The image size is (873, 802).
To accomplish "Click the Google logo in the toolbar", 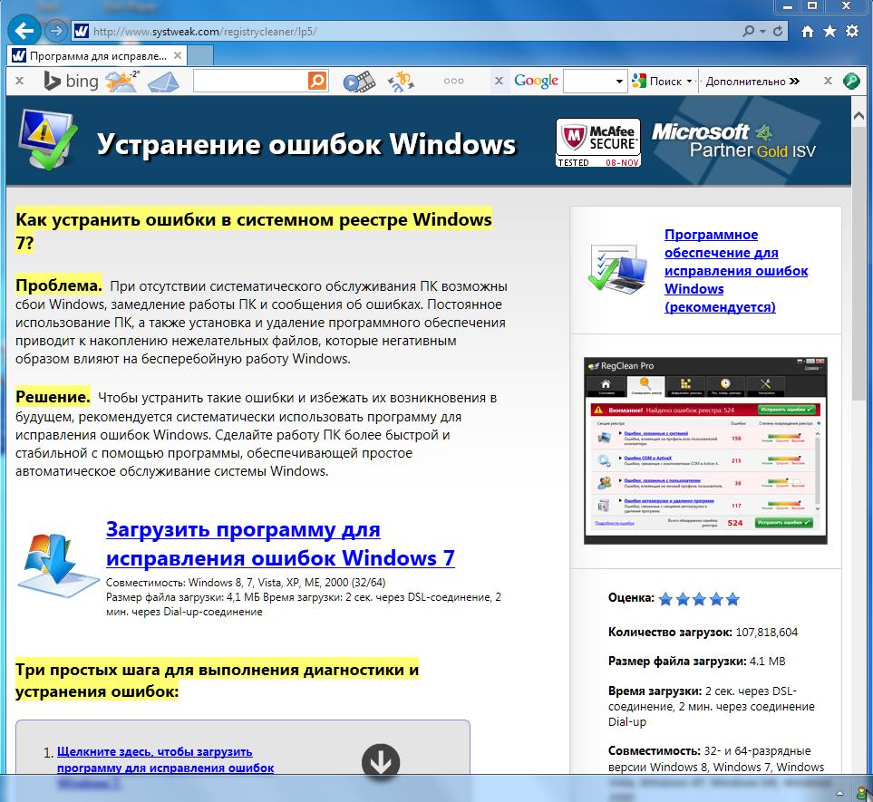I will [536, 82].
